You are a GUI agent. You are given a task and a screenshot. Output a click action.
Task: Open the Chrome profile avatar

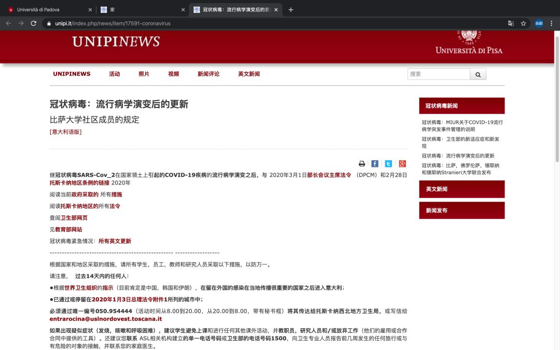pos(539,23)
